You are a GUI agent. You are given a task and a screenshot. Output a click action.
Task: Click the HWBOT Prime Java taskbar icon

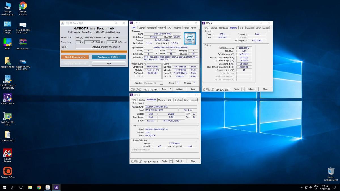coord(48,187)
